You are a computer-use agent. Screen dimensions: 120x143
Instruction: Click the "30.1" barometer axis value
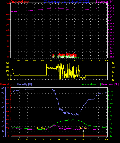pos(112,17)
